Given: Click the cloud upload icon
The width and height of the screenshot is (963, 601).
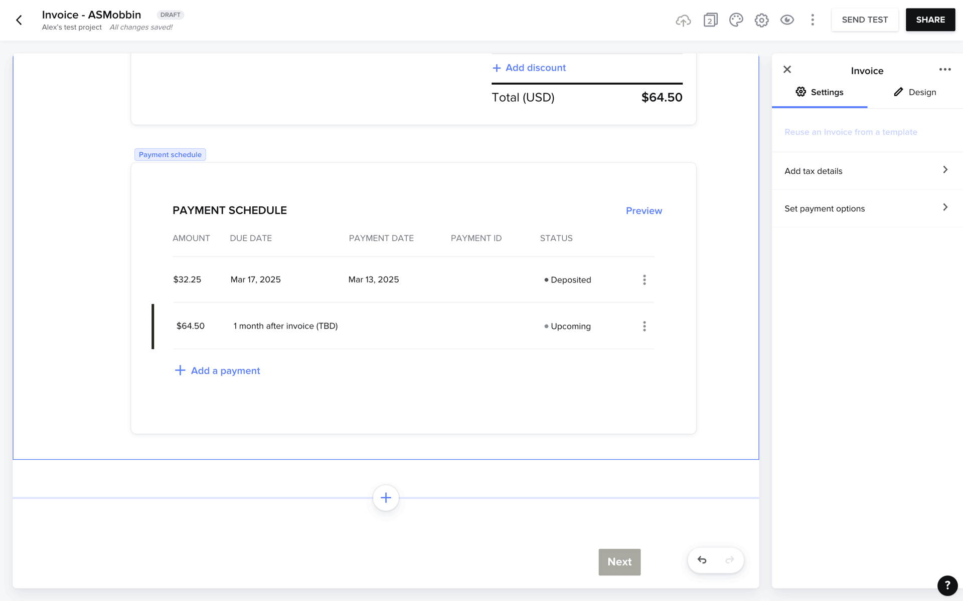Looking at the screenshot, I should tap(683, 20).
